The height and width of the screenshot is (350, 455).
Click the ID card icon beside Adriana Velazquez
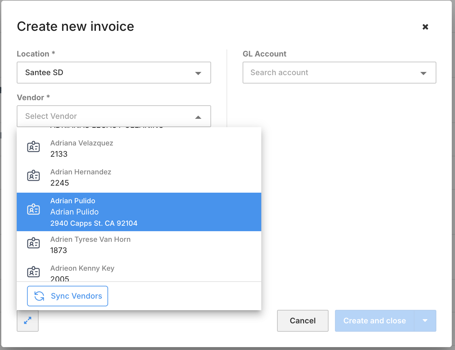33,147
